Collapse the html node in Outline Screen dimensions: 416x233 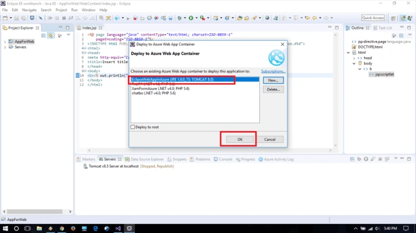[348, 53]
